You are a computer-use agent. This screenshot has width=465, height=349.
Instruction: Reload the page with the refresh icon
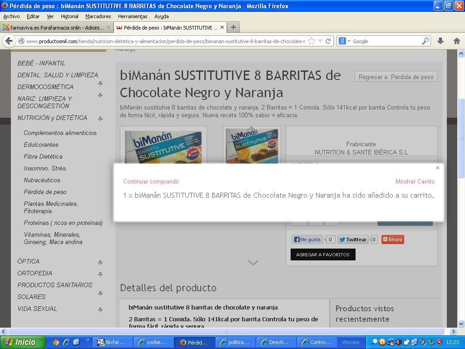(x=328, y=41)
